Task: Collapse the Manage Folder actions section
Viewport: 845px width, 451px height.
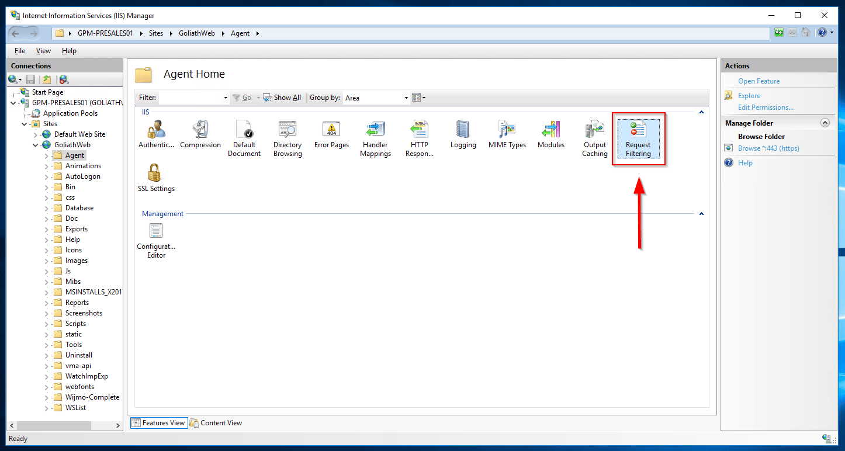Action: point(825,122)
